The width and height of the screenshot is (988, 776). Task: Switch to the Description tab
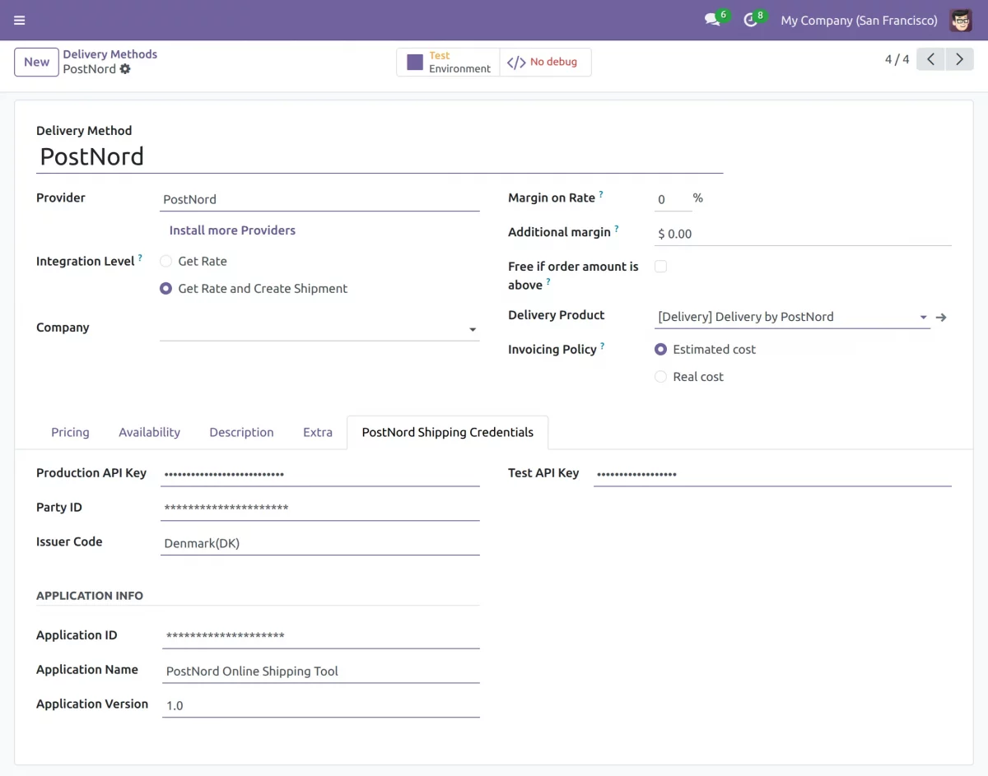(241, 432)
